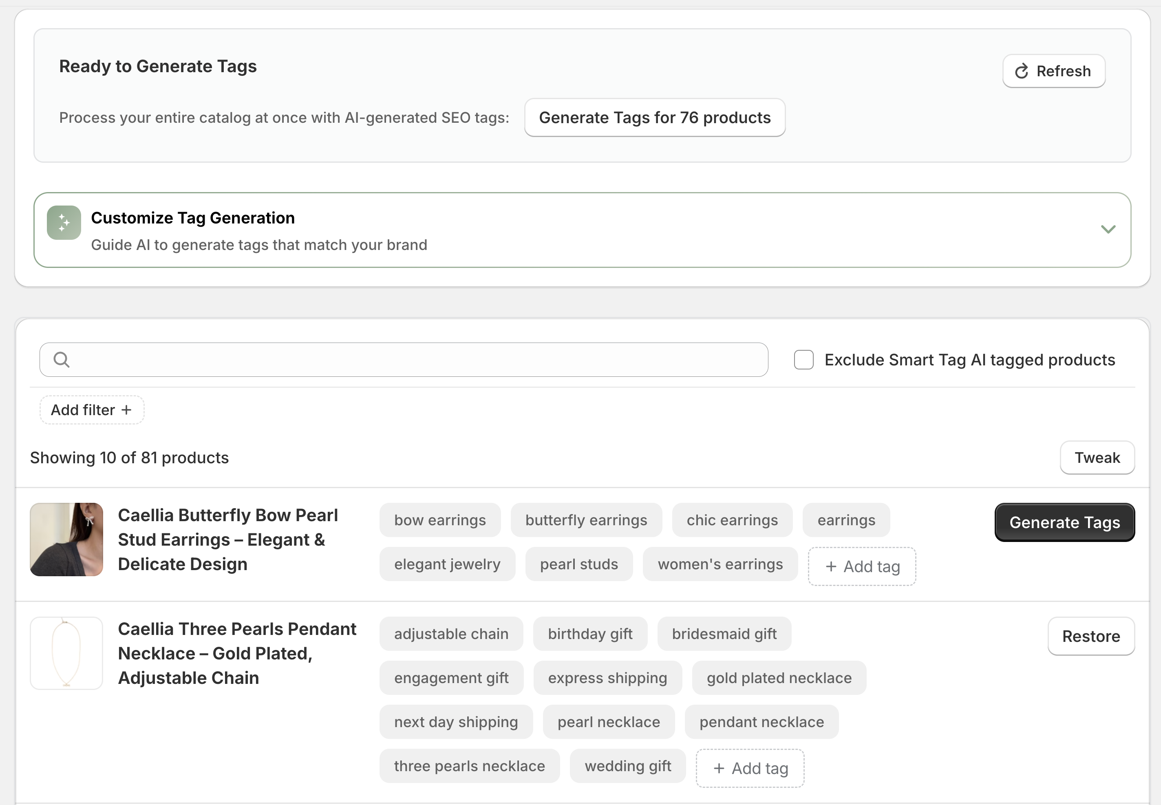Click the 'birthday gift' tag
This screenshot has height=805, width=1161.
[590, 634]
